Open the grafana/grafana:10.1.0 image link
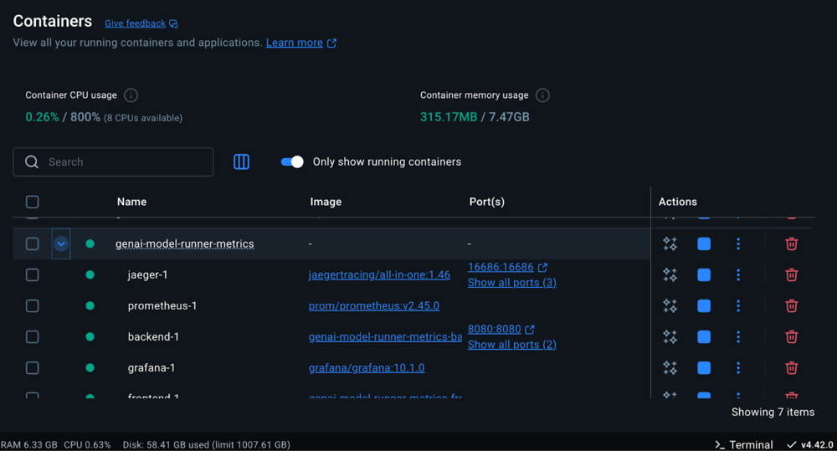This screenshot has height=451, width=837. coord(367,368)
